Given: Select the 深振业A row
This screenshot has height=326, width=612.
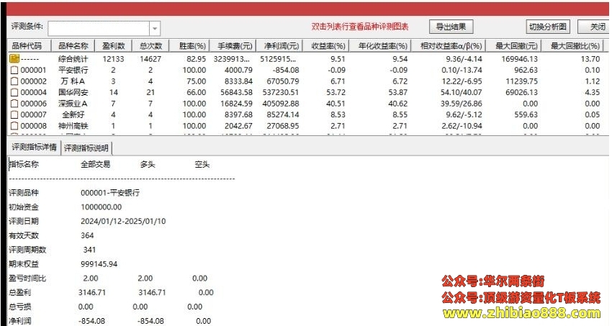Looking at the screenshot, I should coord(308,104).
